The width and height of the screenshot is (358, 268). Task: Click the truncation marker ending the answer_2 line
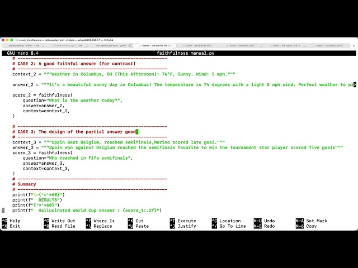355,84
